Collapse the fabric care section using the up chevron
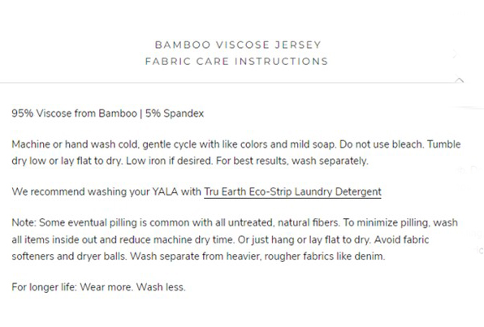Screen dimensions: 484x327 (x=460, y=80)
